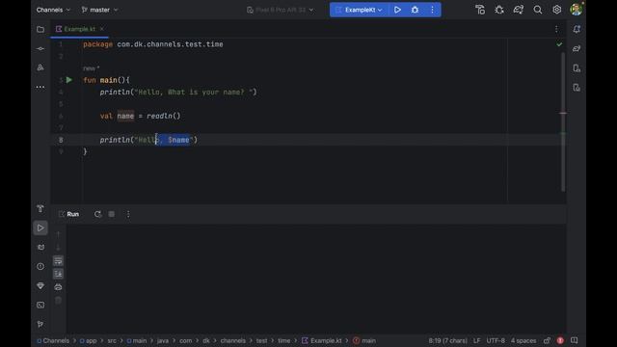Open the master branch dropdown
Viewport: 617px width, 347px height.
(99, 10)
